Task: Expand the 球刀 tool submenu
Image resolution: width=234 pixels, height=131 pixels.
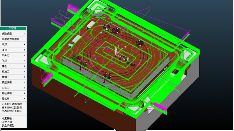Action: click(x=13, y=50)
